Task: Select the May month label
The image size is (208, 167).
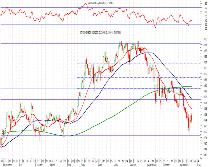Action: pos(83,165)
